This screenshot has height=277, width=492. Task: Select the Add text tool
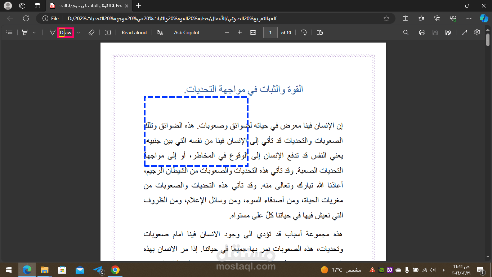pos(108,32)
